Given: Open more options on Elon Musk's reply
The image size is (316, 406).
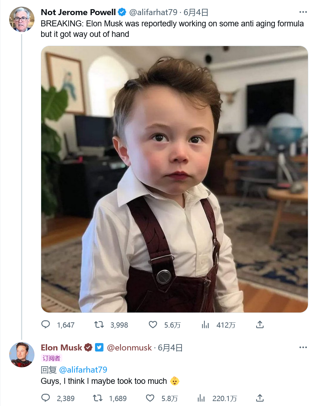Looking at the screenshot, I should 303,348.
